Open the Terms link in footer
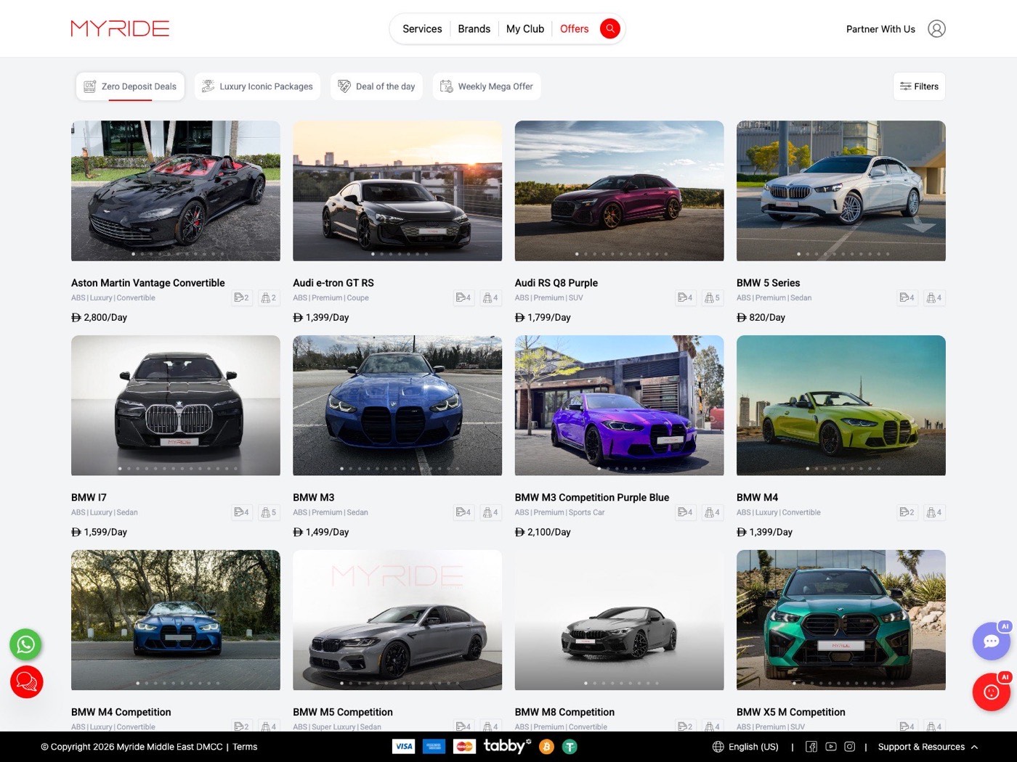1017x762 pixels. click(x=245, y=747)
